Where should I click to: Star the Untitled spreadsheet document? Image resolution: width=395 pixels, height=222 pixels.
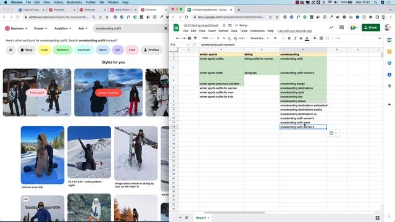click(x=223, y=25)
